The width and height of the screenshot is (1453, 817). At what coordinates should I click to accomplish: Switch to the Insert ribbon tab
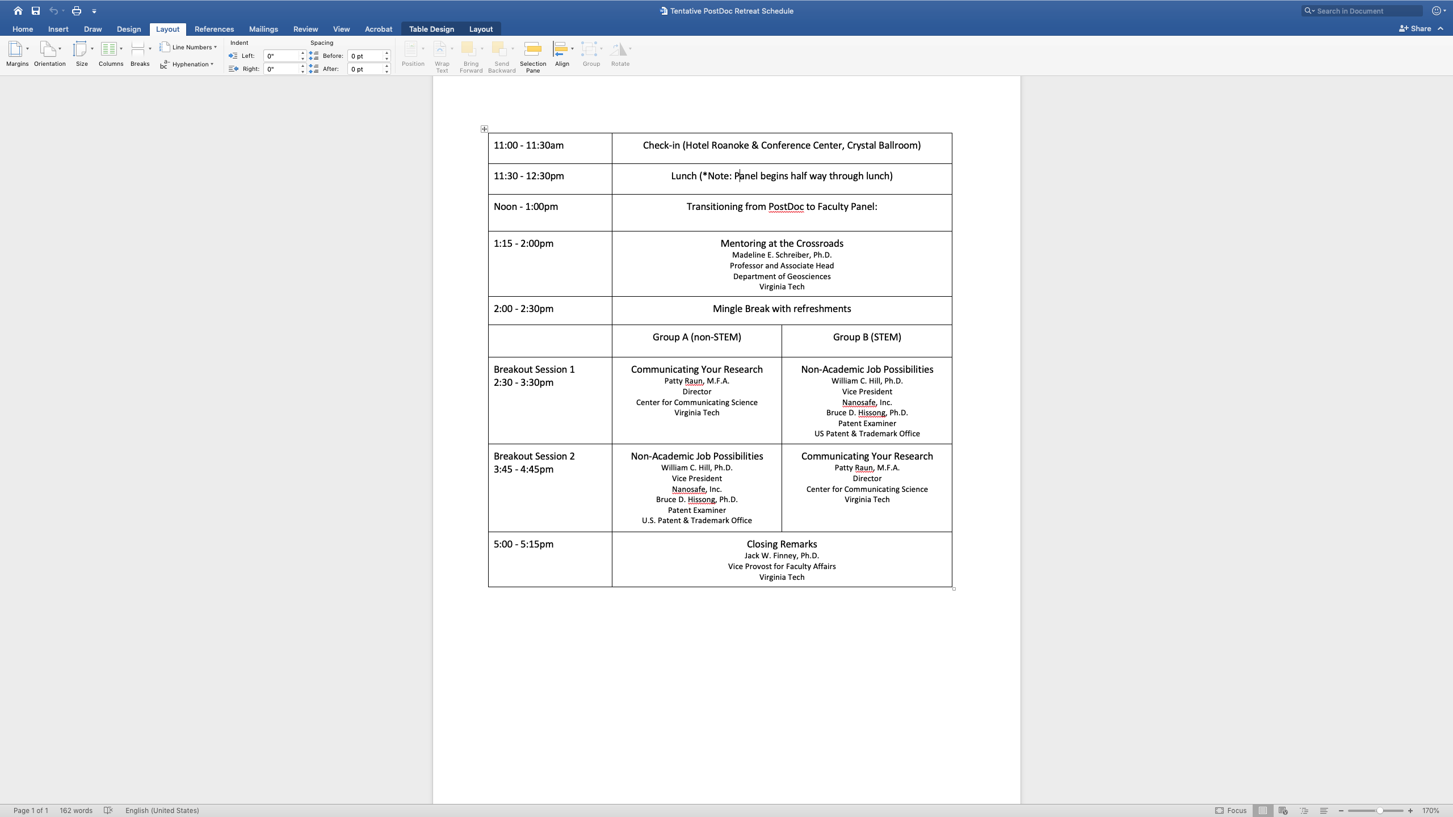[x=58, y=29]
